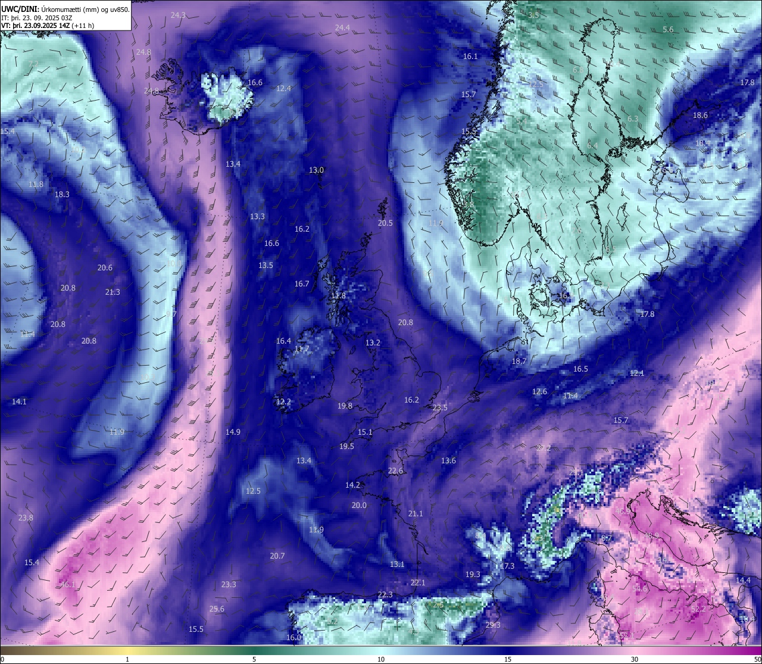
Task: Select the 16.5 value label
Action: point(580,369)
